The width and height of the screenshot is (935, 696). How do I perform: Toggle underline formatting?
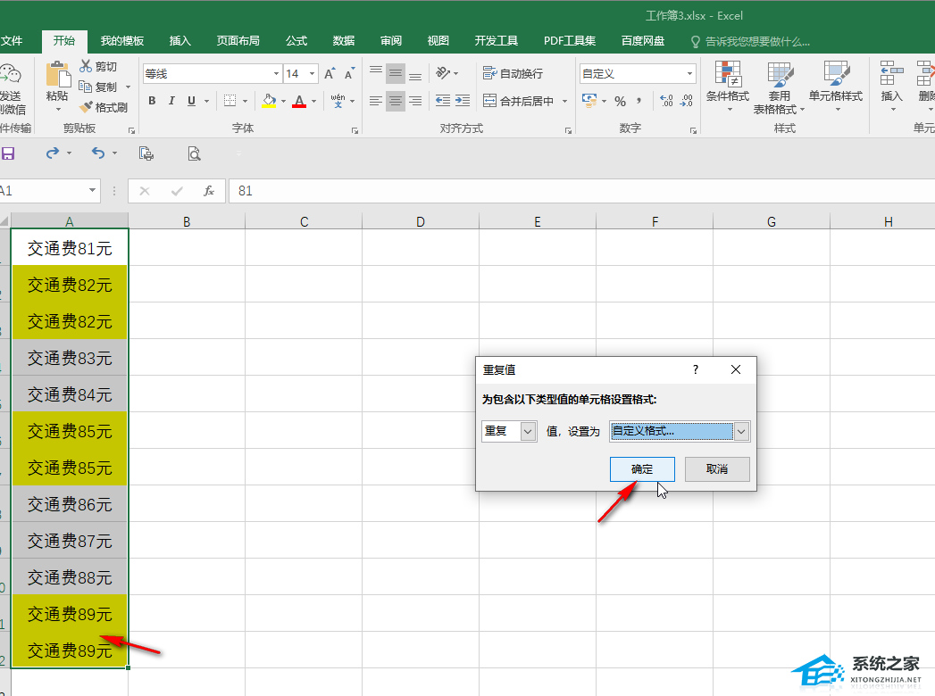point(191,101)
